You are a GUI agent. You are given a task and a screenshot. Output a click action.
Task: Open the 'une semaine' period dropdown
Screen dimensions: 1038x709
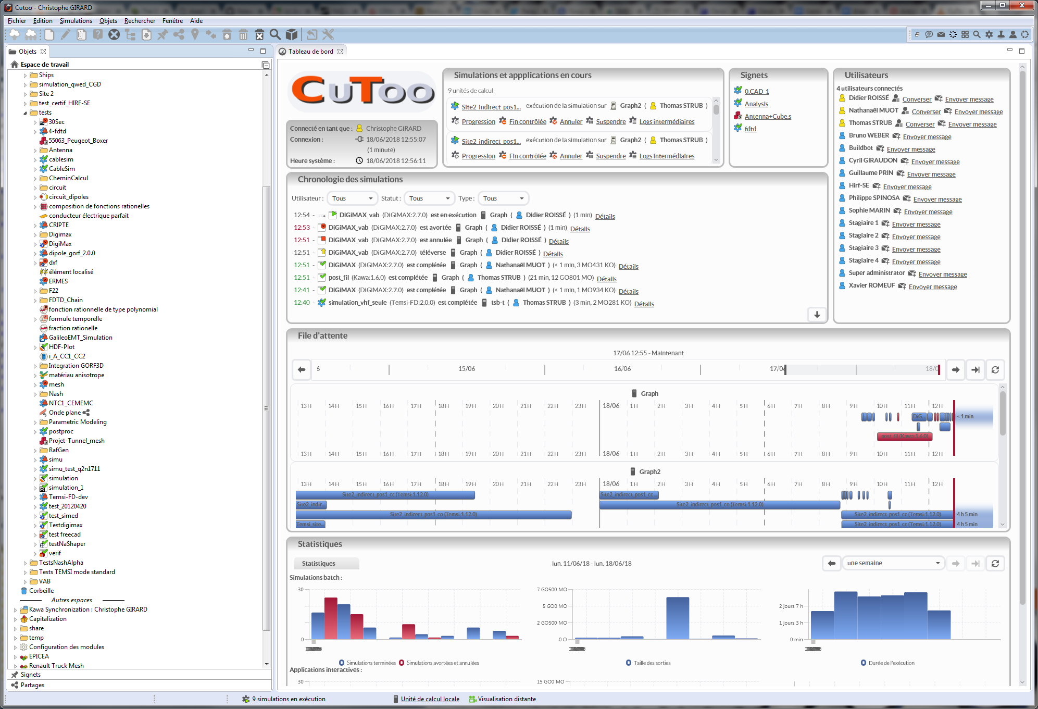pyautogui.click(x=894, y=563)
